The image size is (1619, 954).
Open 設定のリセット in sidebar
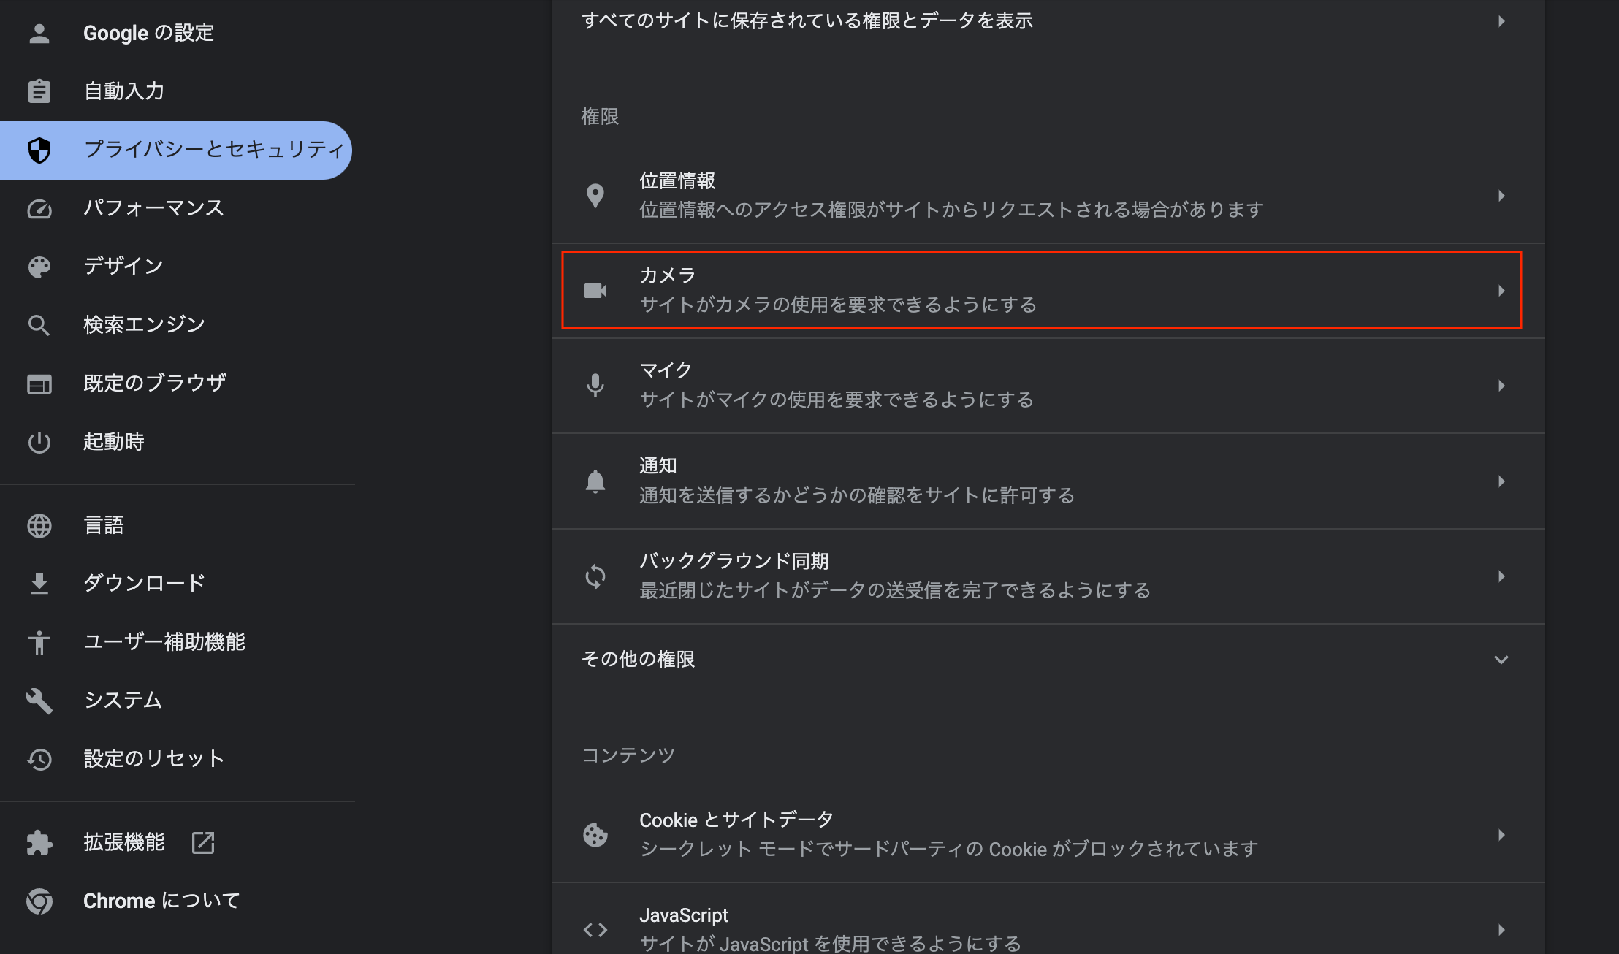[175, 758]
